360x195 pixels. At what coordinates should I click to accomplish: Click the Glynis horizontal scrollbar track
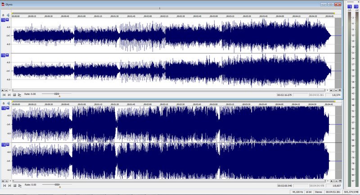169,90
